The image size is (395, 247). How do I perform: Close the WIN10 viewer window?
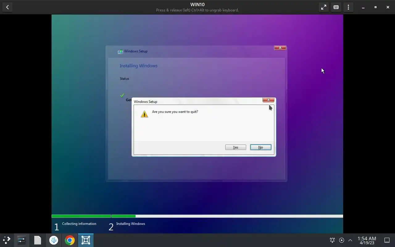click(x=388, y=7)
